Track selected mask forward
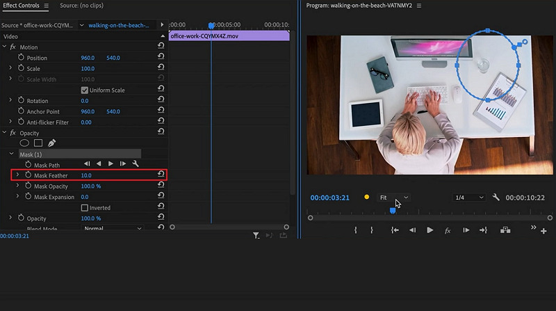Screen dimensions: 556x311 (111, 164)
